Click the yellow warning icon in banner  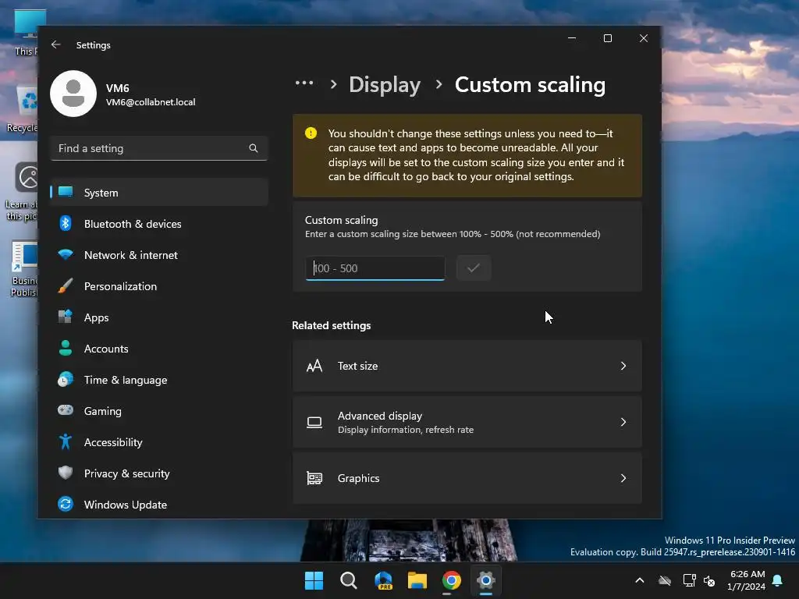pos(311,133)
